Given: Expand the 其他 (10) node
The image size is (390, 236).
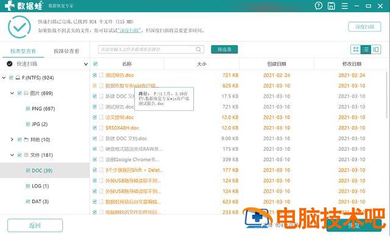Looking at the screenshot, I should [12, 140].
